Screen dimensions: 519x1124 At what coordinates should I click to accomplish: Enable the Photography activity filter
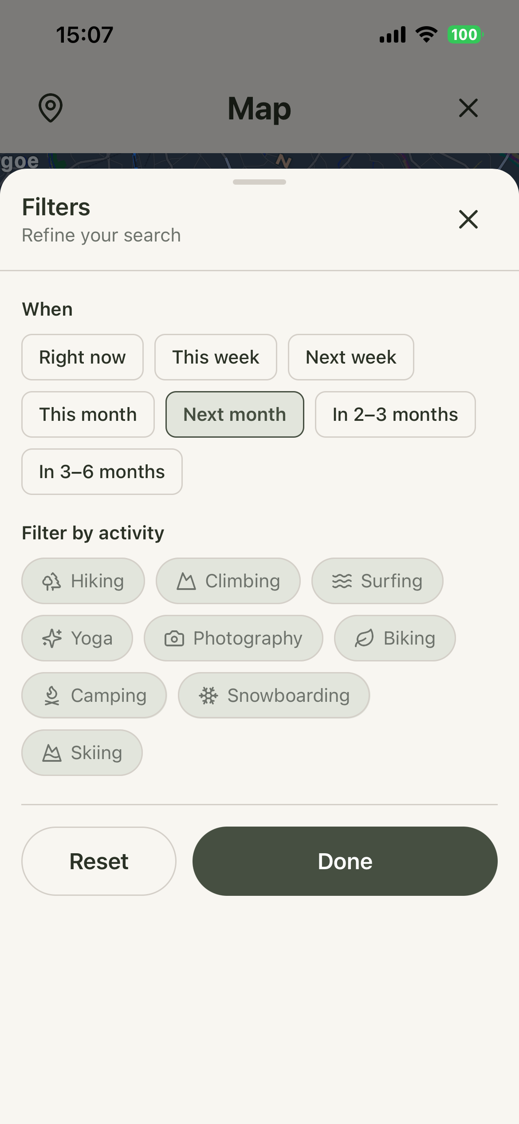[x=233, y=638]
